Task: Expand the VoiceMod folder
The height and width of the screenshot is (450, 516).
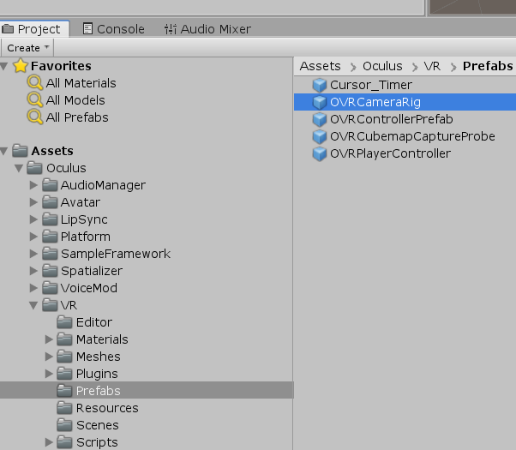Action: tap(33, 288)
